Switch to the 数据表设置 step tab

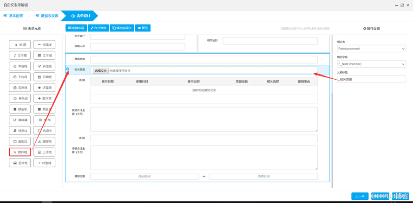(x=47, y=16)
